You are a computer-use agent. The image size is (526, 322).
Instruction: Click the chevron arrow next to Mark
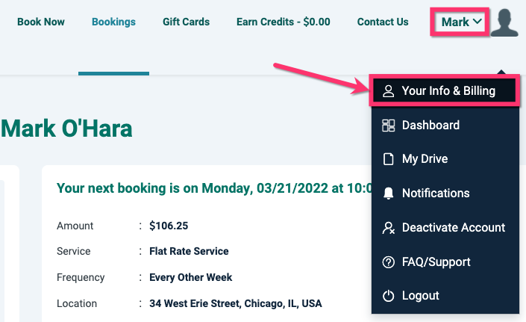[x=477, y=22]
